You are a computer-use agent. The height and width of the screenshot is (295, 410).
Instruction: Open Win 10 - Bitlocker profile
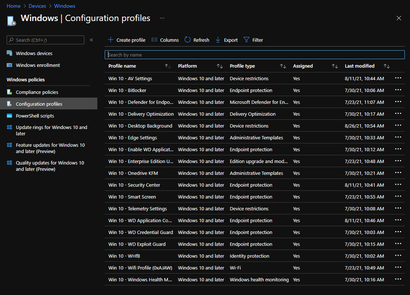click(127, 90)
